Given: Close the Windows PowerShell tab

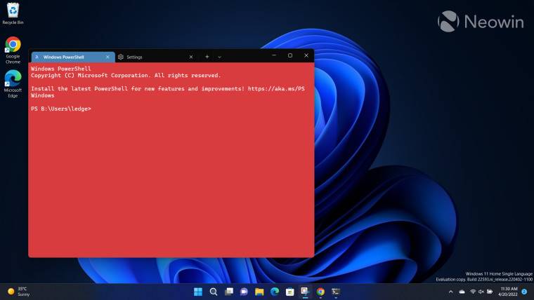Looking at the screenshot, I should (x=108, y=57).
